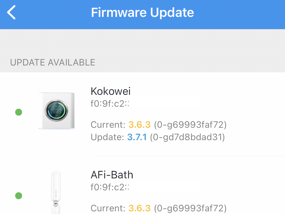Tap the Kokowei "Current:" label
285x214 pixels.
(x=108, y=125)
